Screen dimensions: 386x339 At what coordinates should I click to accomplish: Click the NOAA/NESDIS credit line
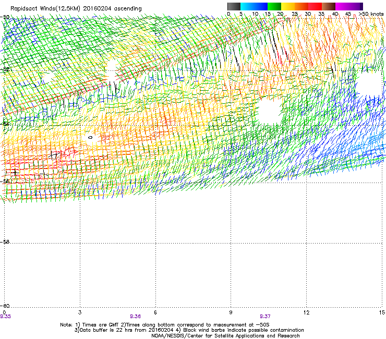(x=225, y=336)
